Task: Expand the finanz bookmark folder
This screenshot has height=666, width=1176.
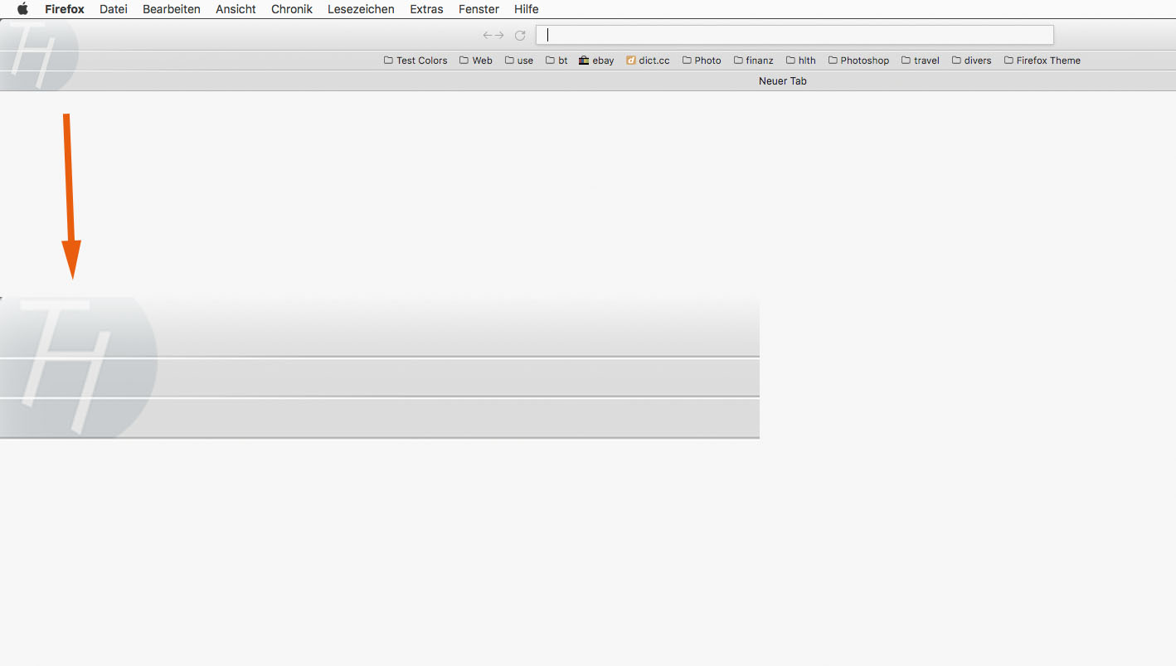Action: (754, 61)
